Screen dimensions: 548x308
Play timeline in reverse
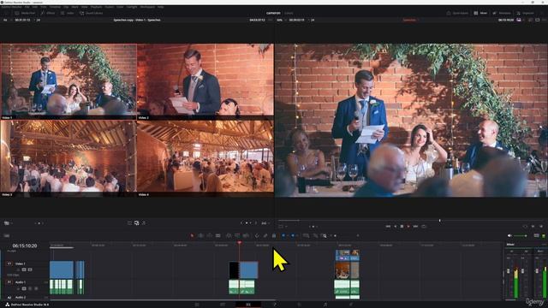(x=396, y=226)
